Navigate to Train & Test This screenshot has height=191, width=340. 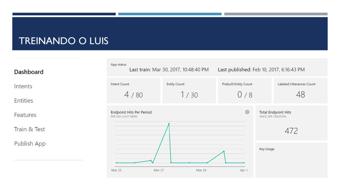point(29,129)
